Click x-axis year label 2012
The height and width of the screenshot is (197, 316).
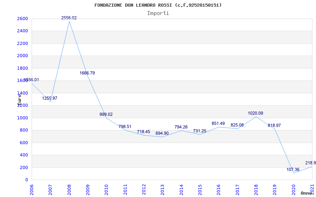(144, 190)
